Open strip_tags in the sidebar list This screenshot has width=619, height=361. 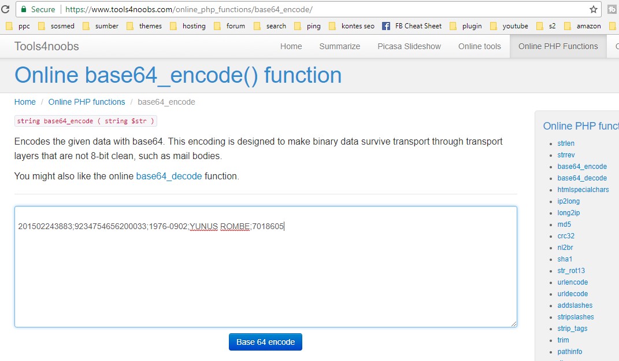point(572,328)
